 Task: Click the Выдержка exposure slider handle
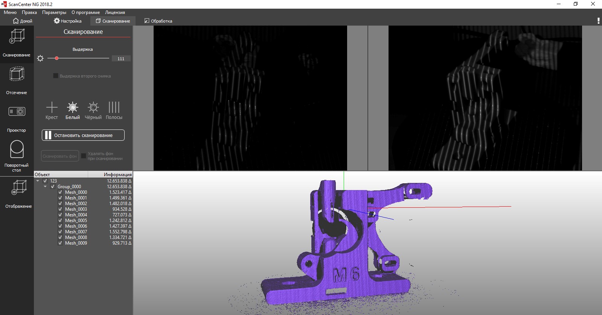click(56, 58)
